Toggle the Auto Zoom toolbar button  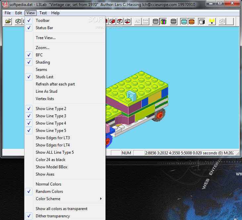[x=145, y=22]
